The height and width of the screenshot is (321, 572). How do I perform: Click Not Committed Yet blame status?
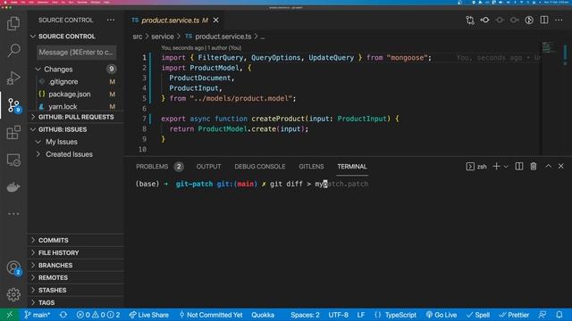tap(211, 315)
